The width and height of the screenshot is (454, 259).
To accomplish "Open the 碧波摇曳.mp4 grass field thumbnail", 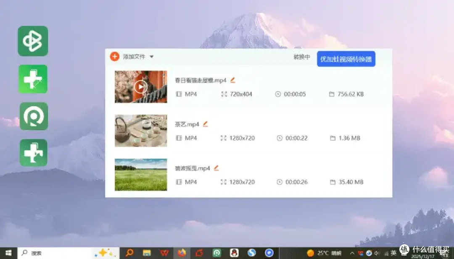I will [x=141, y=175].
